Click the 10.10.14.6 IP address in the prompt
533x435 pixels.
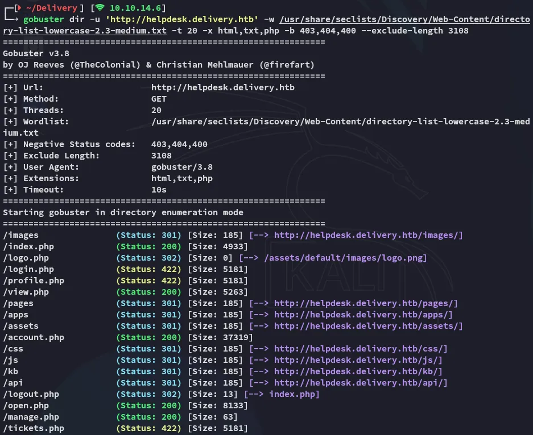click(135, 8)
